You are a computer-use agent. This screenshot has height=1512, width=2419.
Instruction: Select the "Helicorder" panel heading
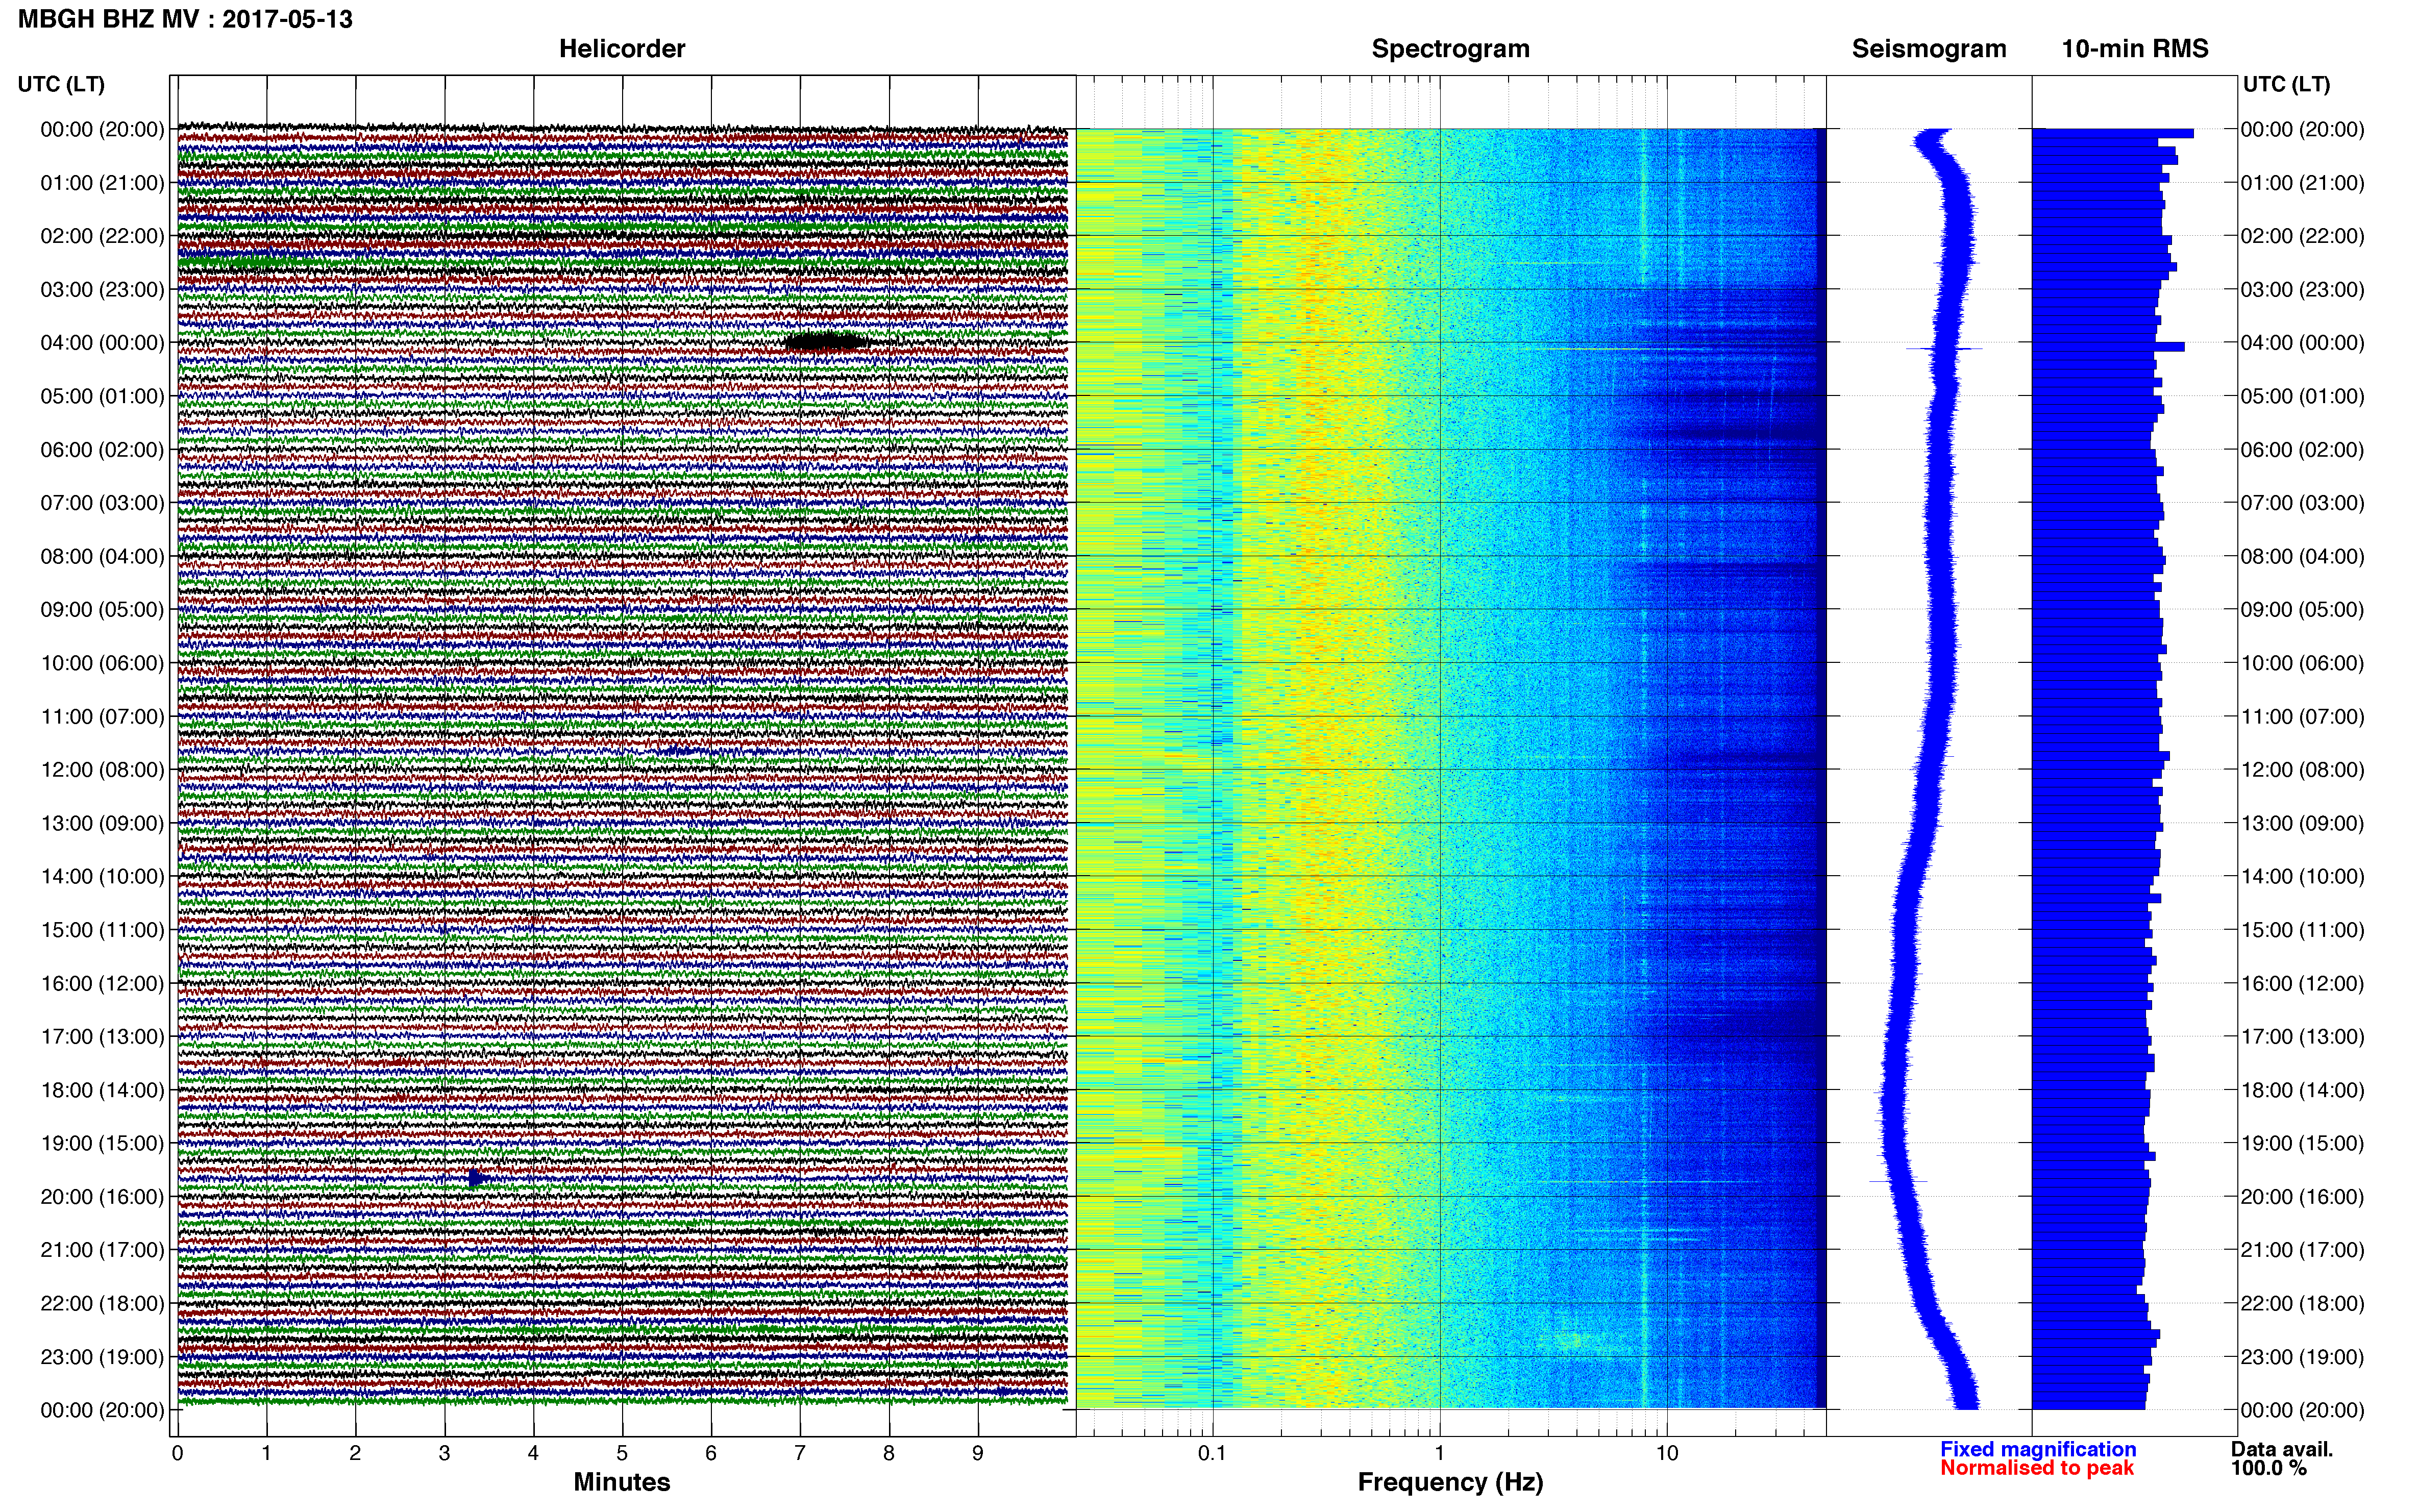tap(622, 49)
